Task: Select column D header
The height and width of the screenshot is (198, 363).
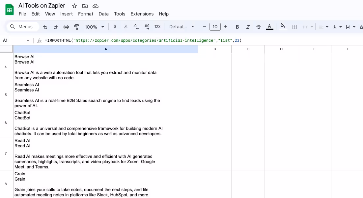Action: click(x=281, y=49)
